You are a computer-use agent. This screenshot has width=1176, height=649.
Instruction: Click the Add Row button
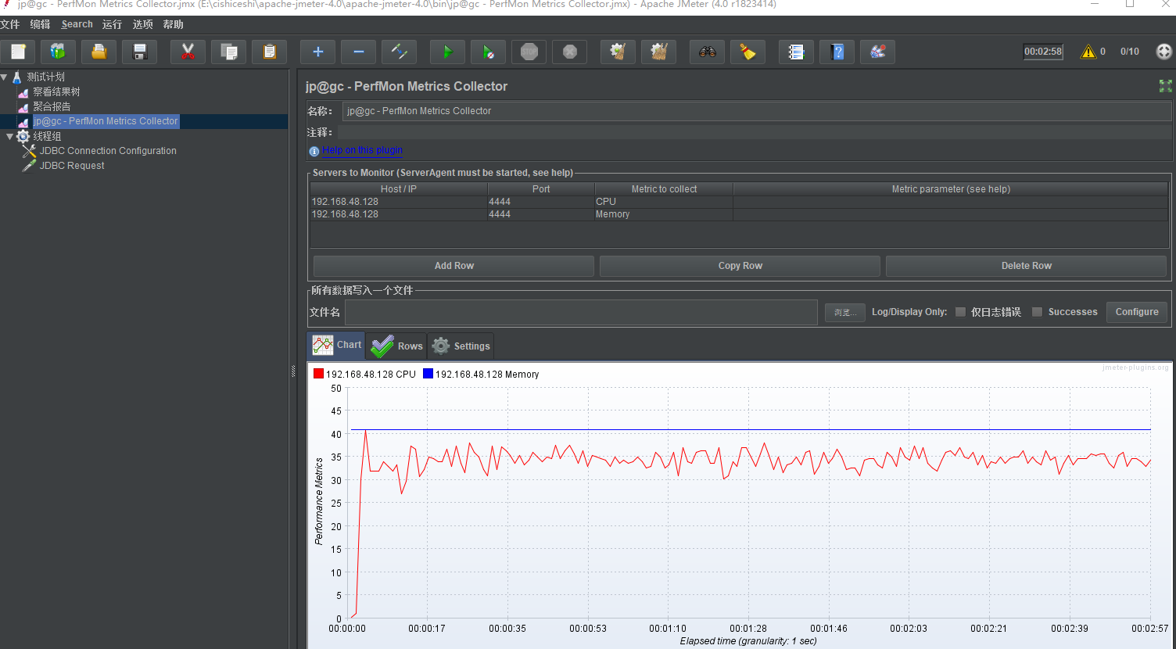(454, 266)
